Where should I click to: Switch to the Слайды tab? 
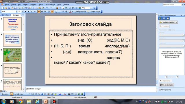(16, 15)
